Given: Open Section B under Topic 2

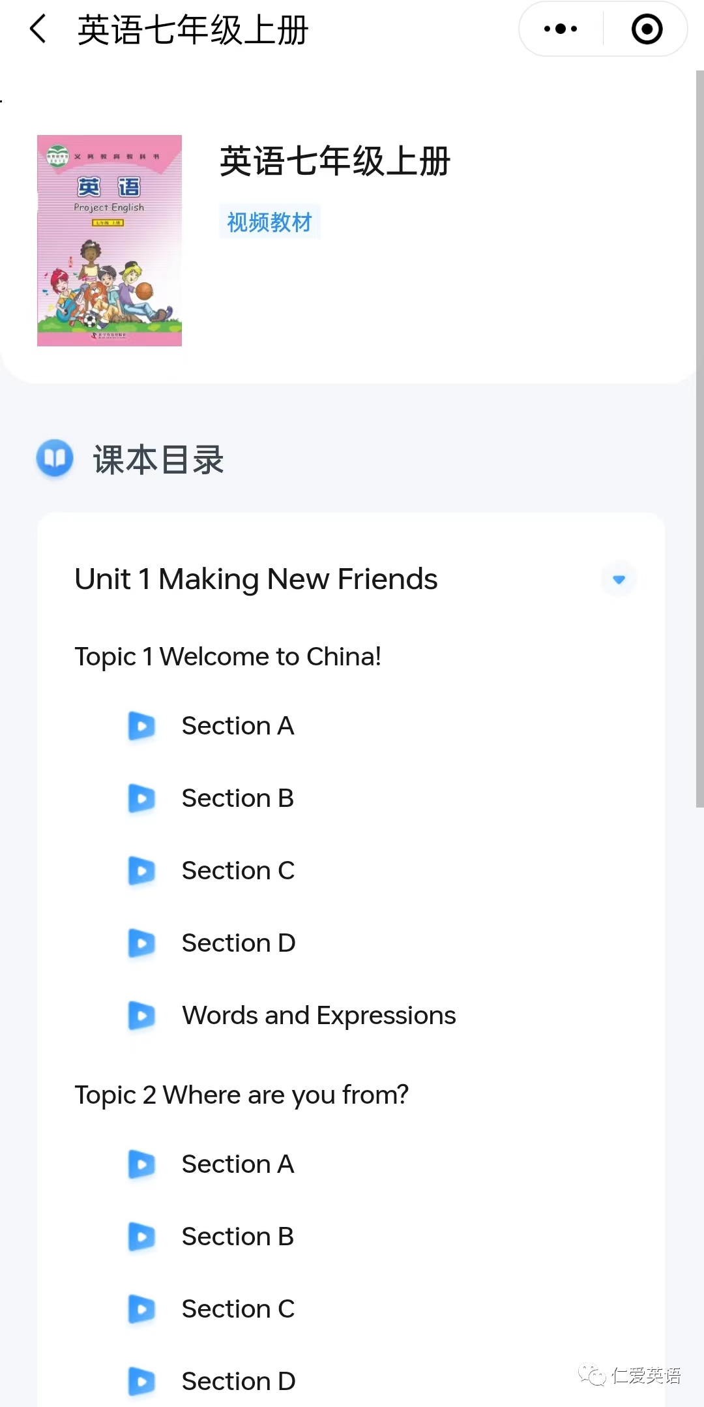Looking at the screenshot, I should pyautogui.click(x=237, y=1237).
